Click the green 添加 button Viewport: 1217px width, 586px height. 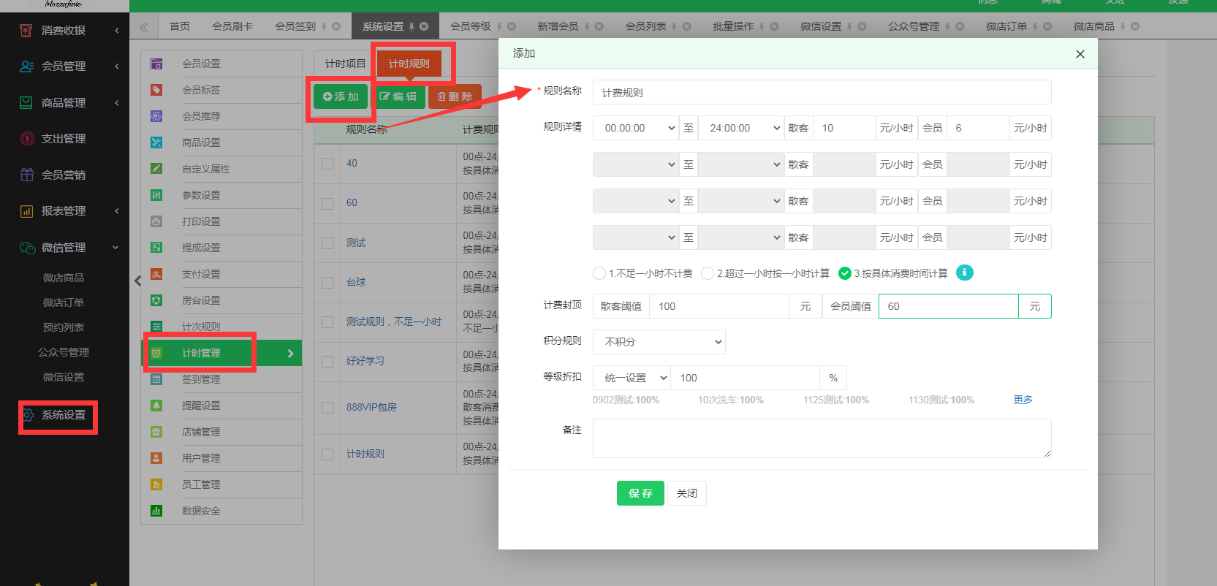341,96
